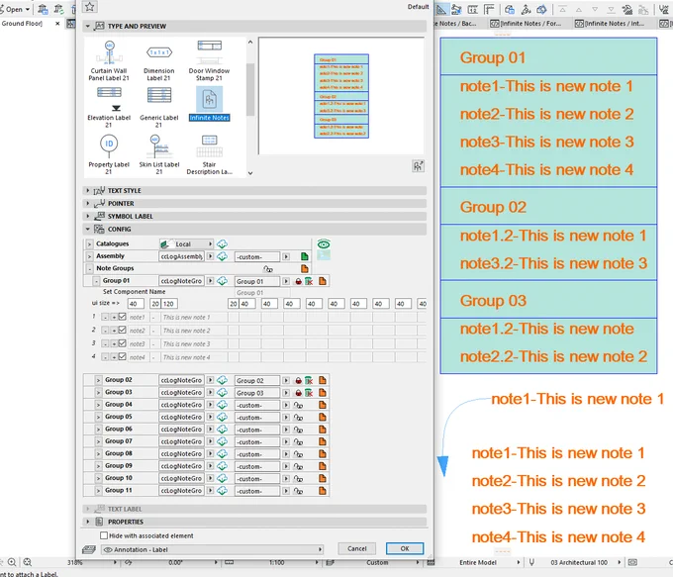Enable Hide with associated element checkbox
This screenshot has height=577, width=673.
(104, 535)
